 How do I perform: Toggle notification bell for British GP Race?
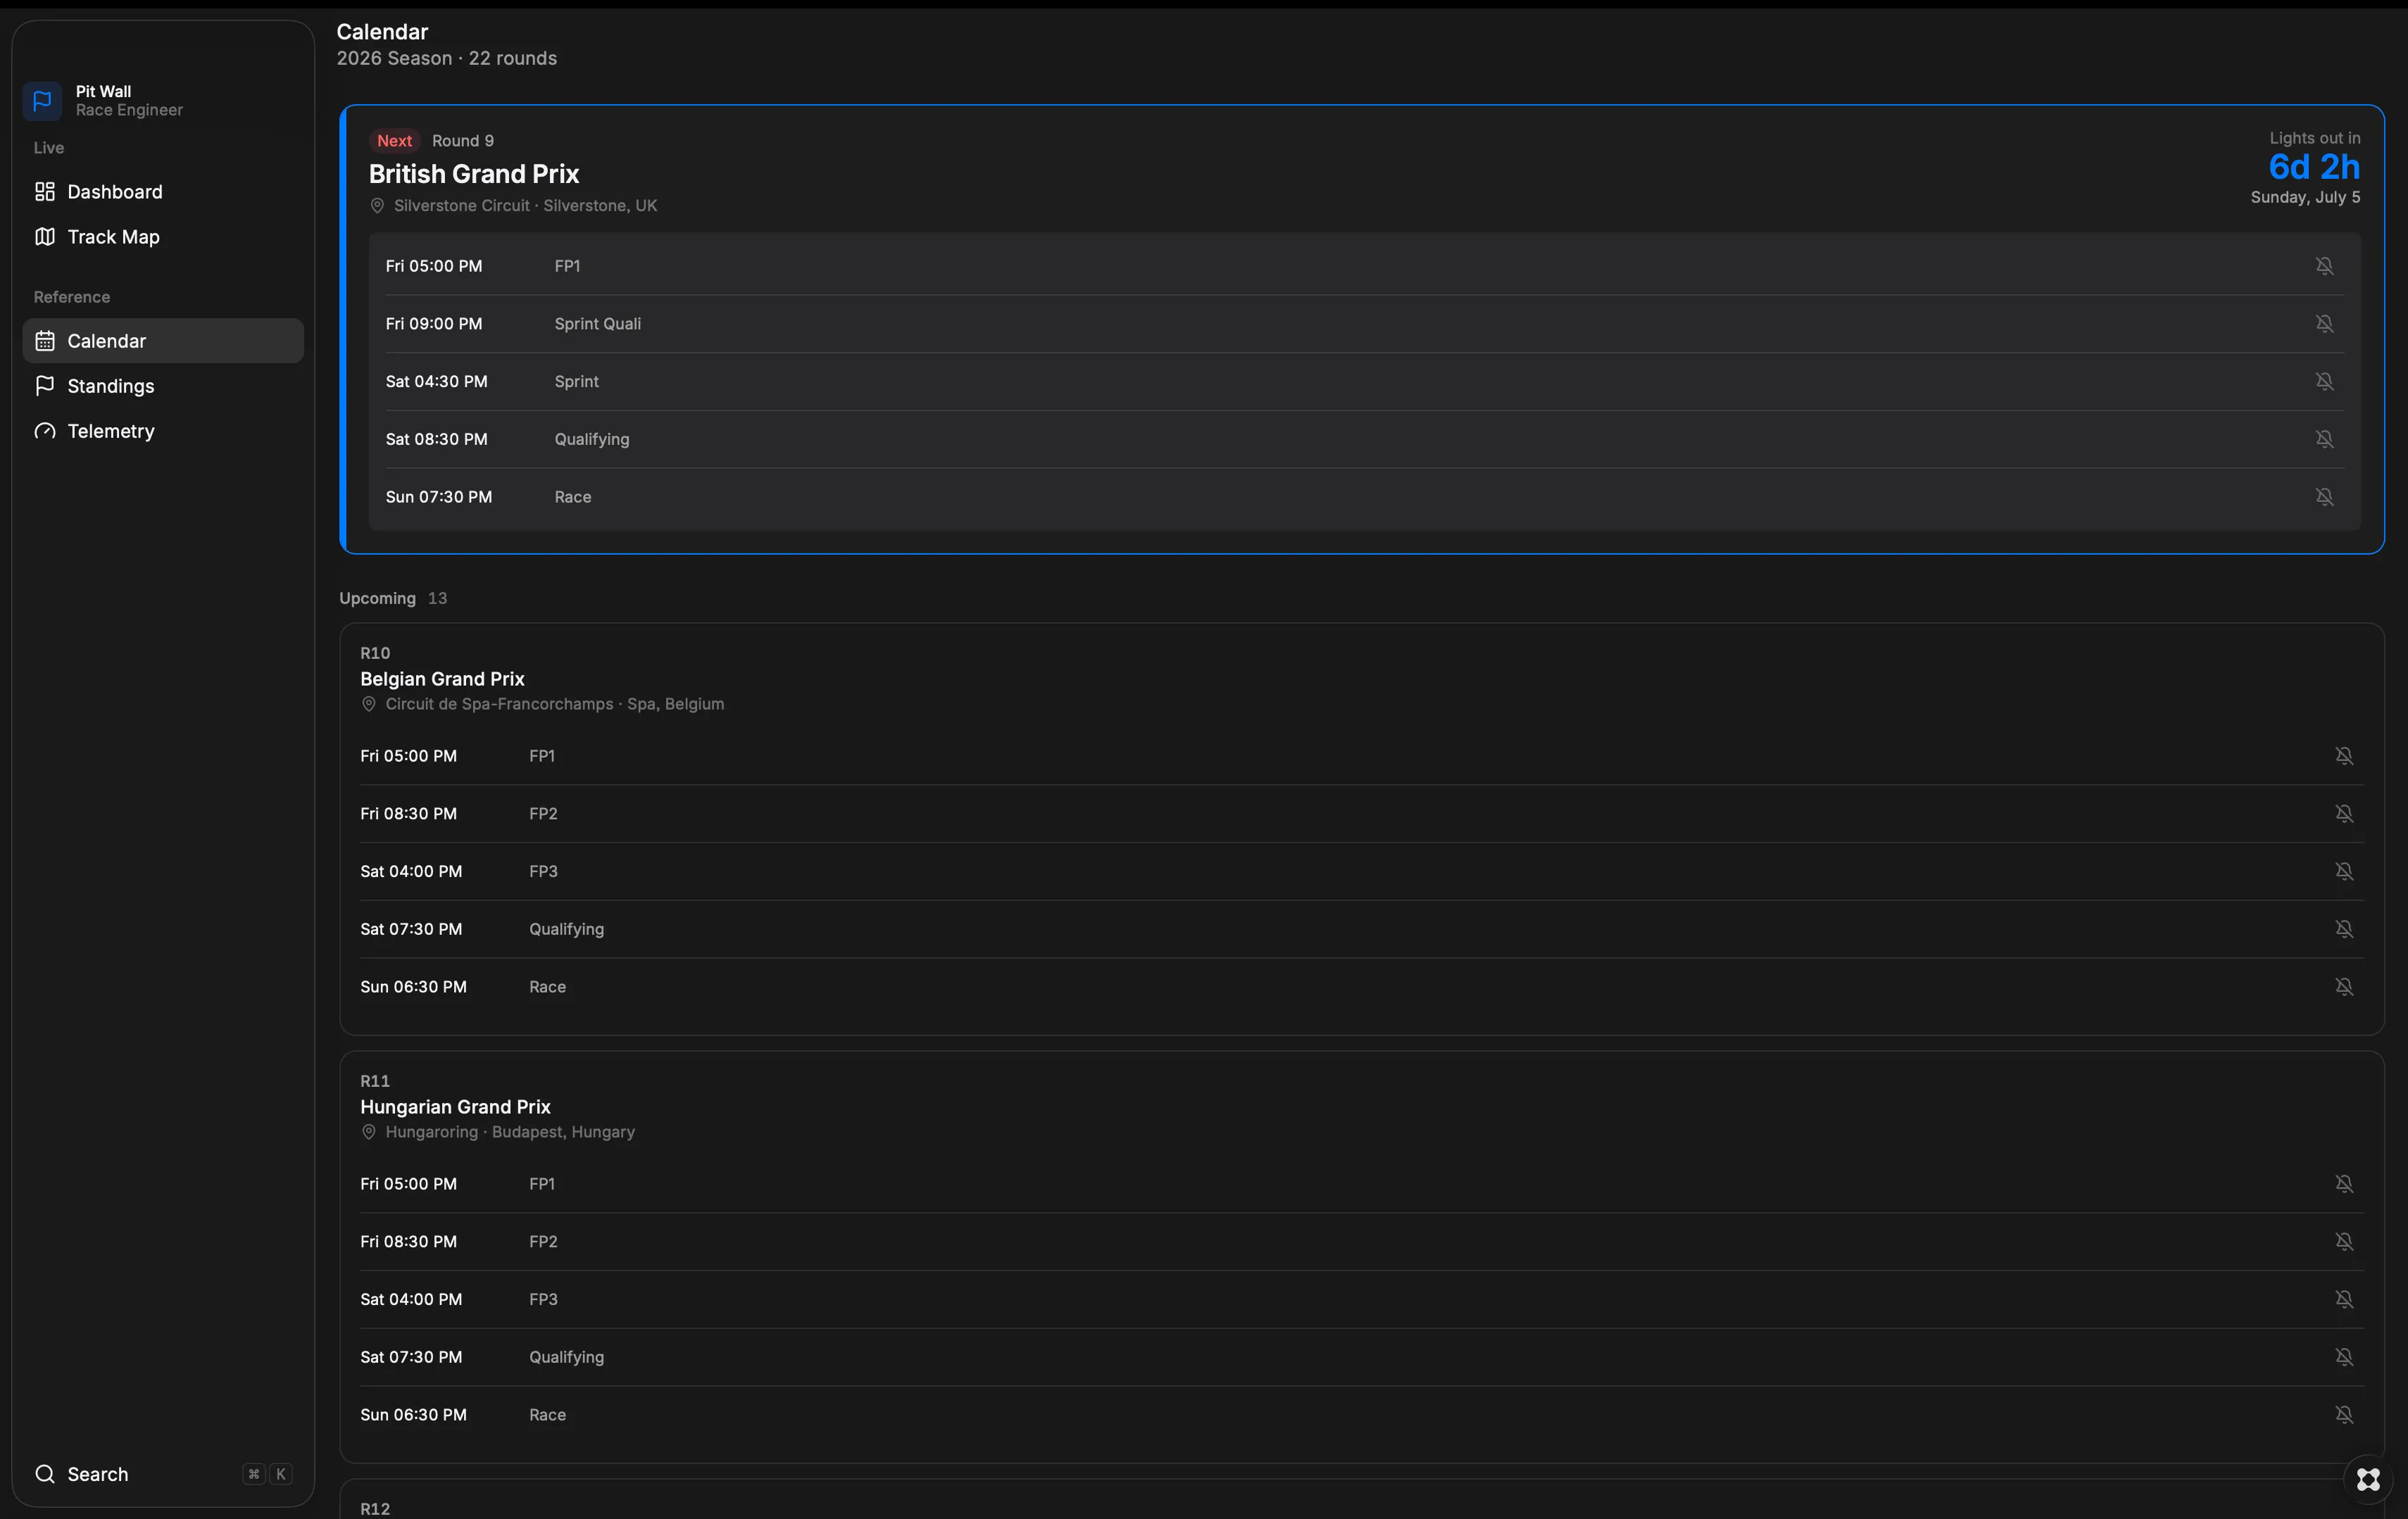click(x=2324, y=497)
